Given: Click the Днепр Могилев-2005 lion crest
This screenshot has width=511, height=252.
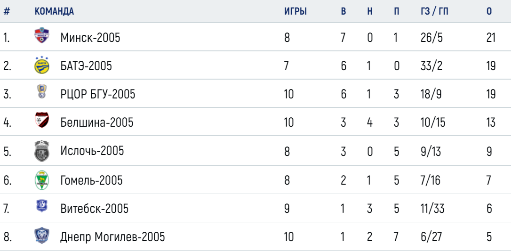Looking at the screenshot, I should (42, 236).
